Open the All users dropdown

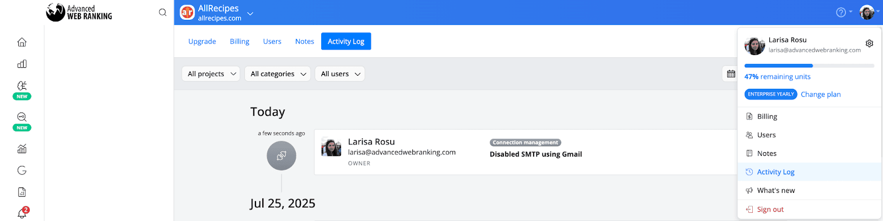point(340,74)
